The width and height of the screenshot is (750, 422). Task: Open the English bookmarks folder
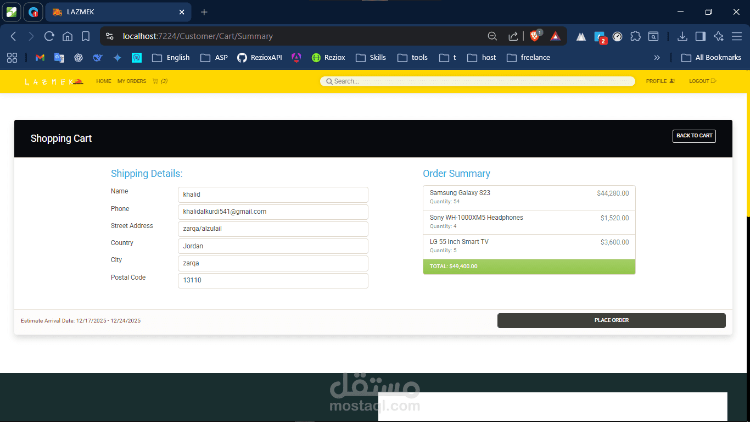click(171, 58)
